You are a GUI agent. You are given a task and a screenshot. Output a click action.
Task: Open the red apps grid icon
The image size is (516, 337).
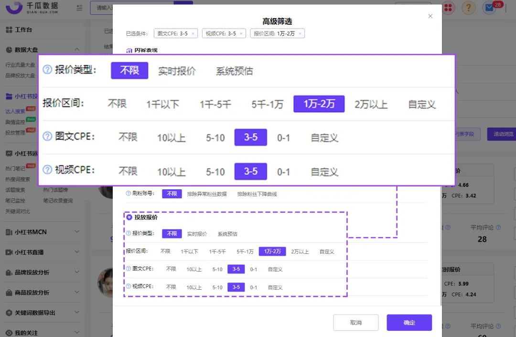448,8
